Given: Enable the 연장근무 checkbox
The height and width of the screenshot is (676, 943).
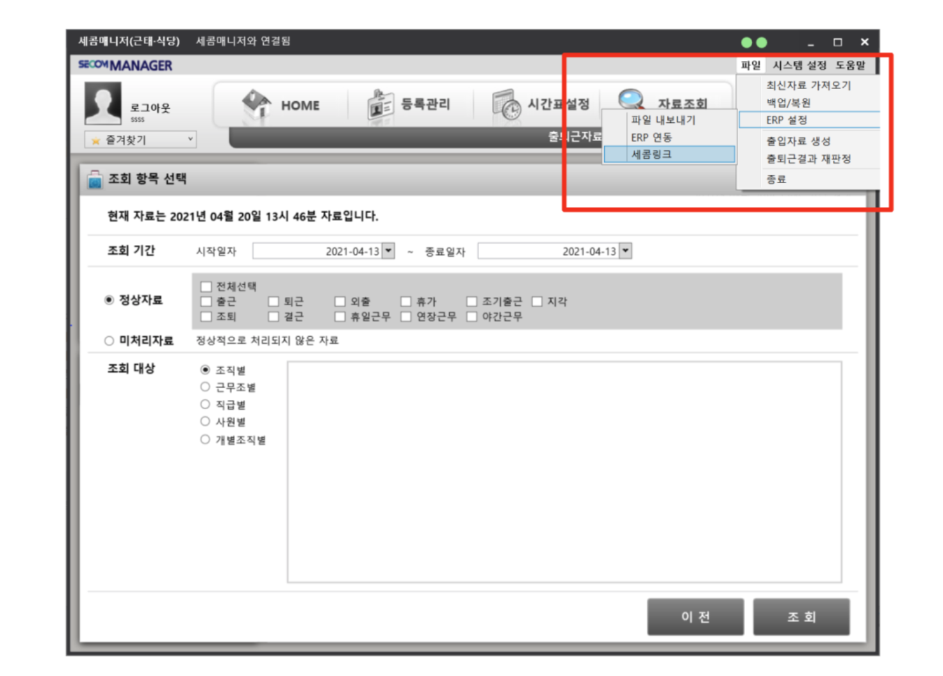Looking at the screenshot, I should click(406, 317).
